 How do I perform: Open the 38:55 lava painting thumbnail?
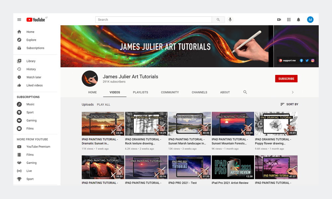click(103, 167)
